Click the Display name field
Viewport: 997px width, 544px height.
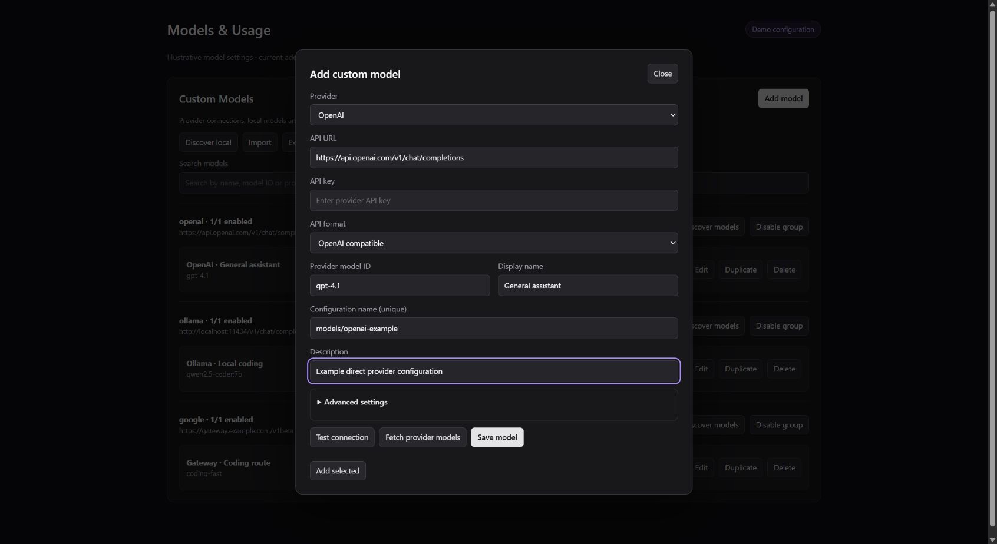pyautogui.click(x=587, y=286)
